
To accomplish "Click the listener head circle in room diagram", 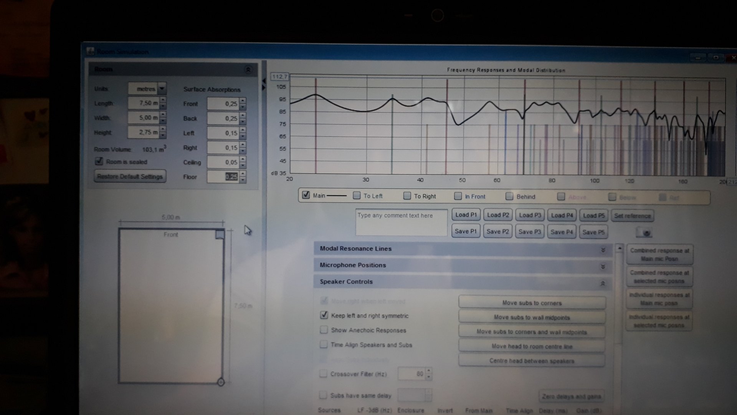I will pos(221,382).
